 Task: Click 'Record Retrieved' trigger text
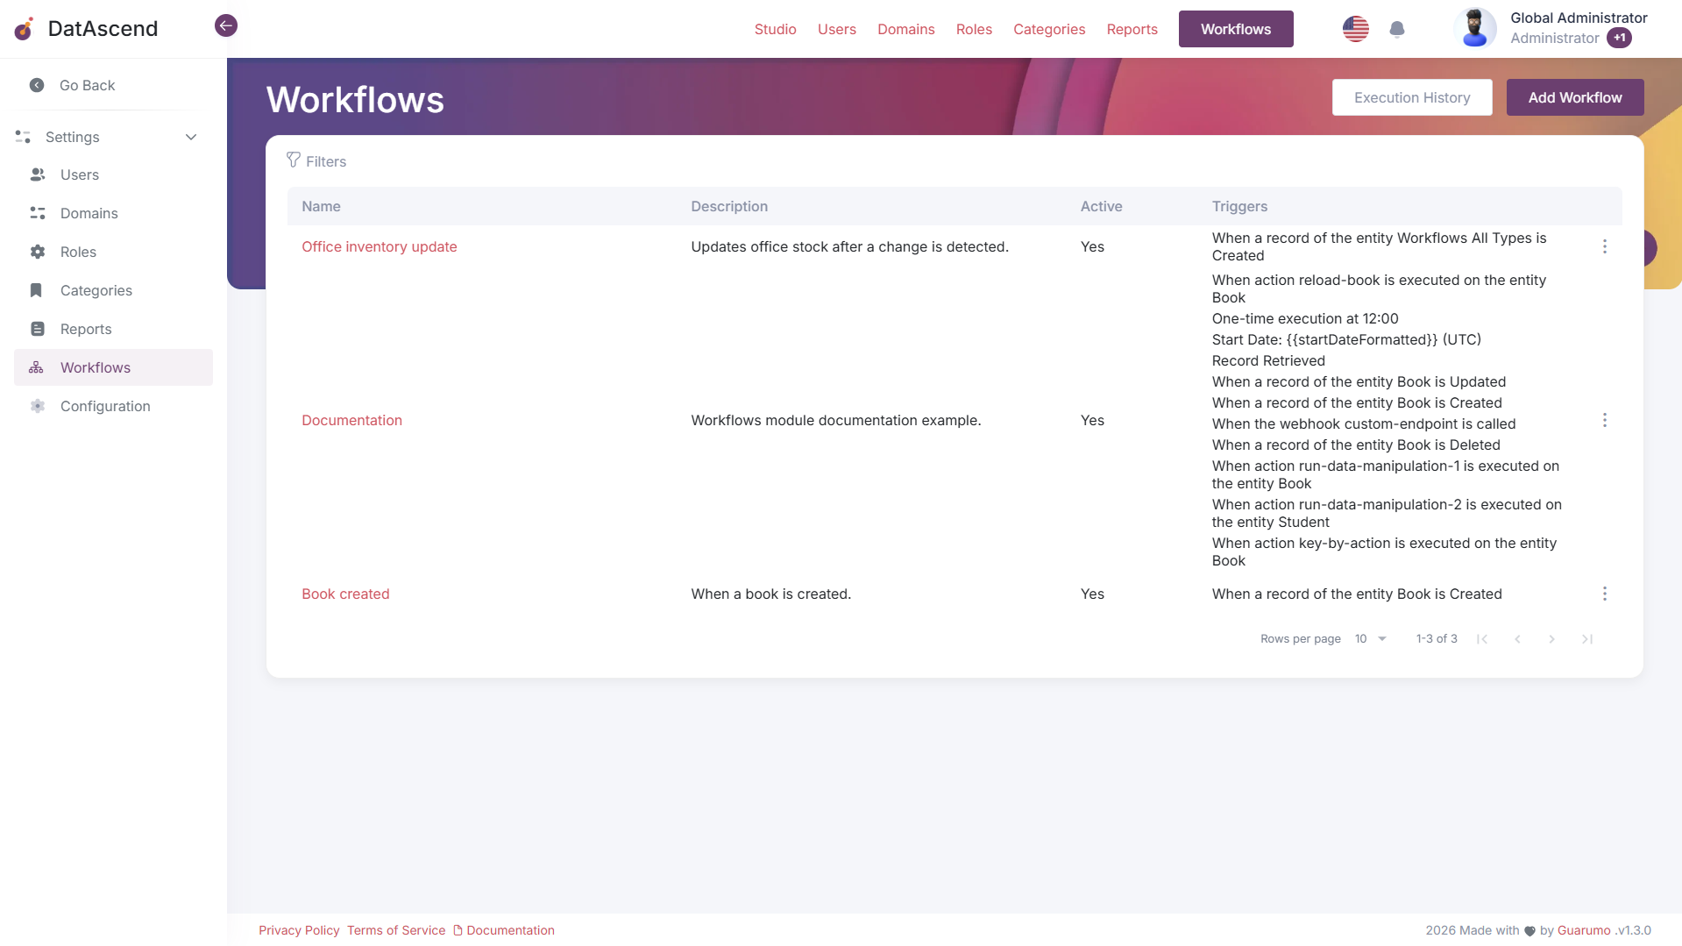pos(1268,360)
